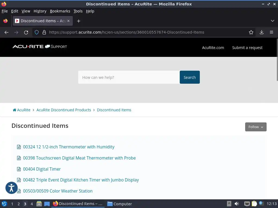Click the home icon in breadcrumb
Image resolution: width=278 pixels, height=208 pixels.
(15, 110)
